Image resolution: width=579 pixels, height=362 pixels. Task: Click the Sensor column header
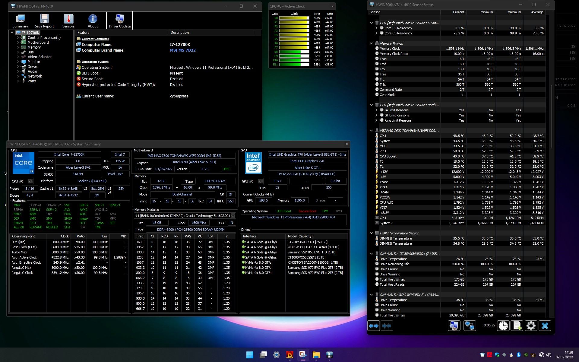404,12
